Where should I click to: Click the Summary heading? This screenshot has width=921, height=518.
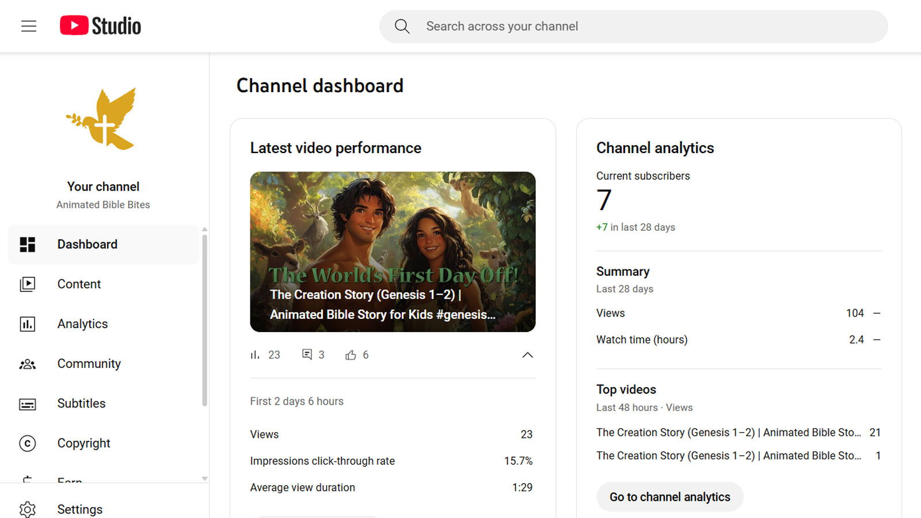(623, 272)
